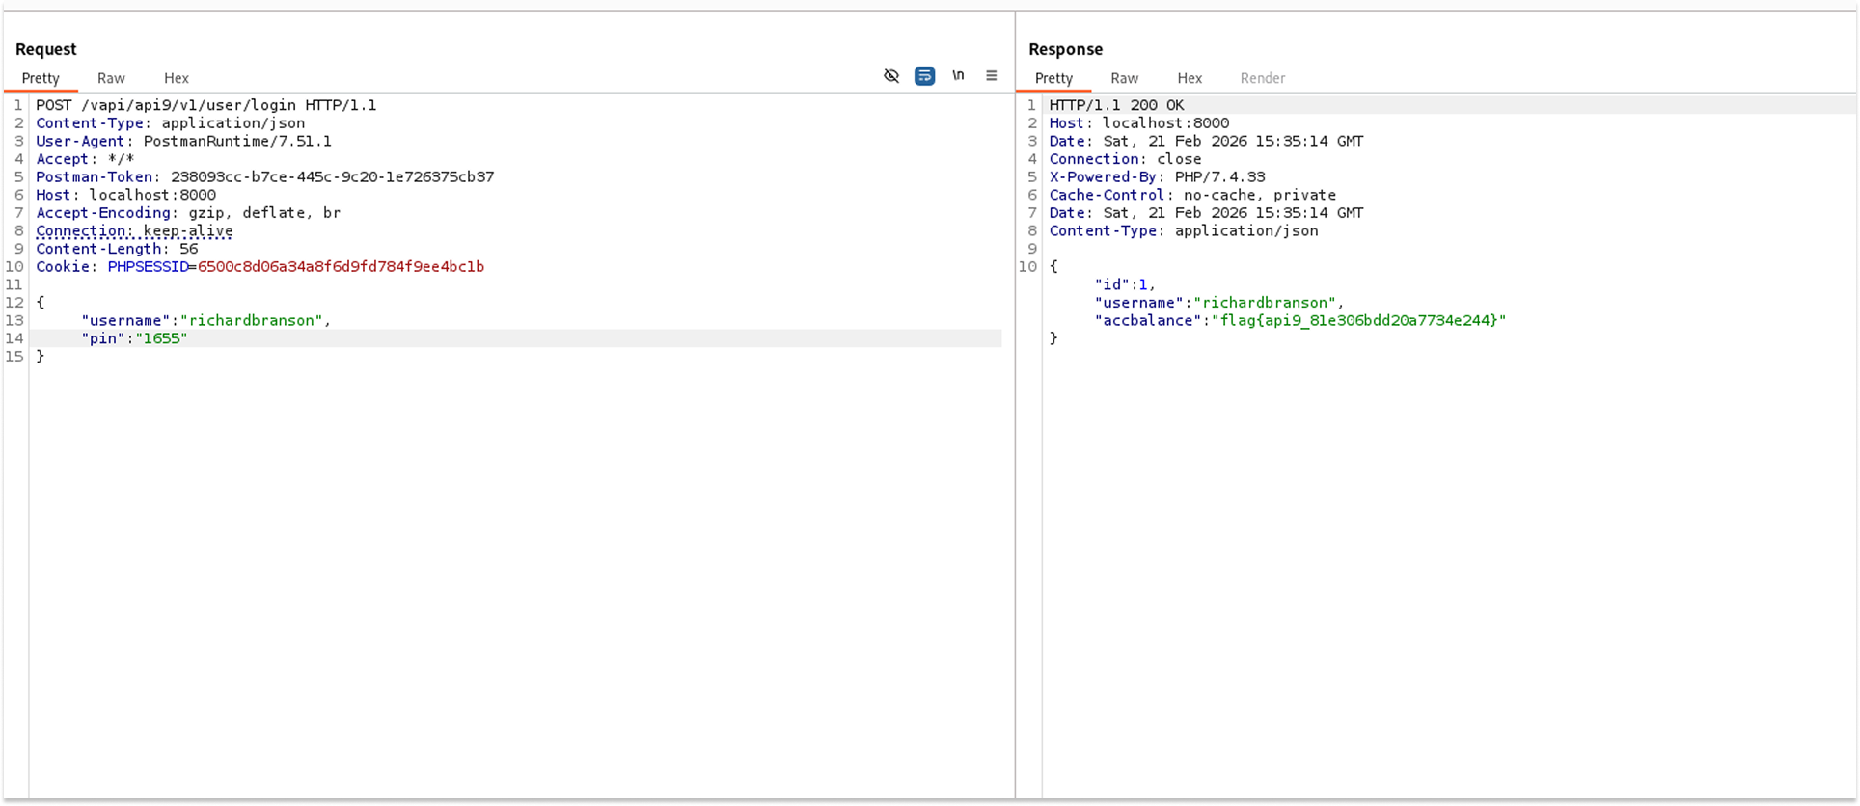Image resolution: width=1860 pixels, height=806 pixels.
Task: Toggle the blue word wrap icon
Action: pos(924,76)
